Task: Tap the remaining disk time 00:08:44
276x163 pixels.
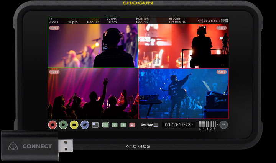Action: 210,21
